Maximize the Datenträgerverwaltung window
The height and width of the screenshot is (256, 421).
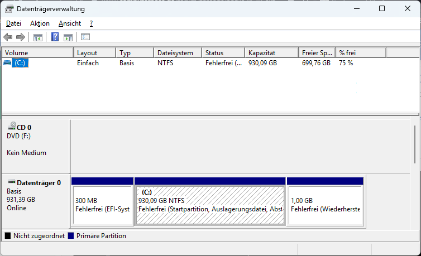click(382, 8)
